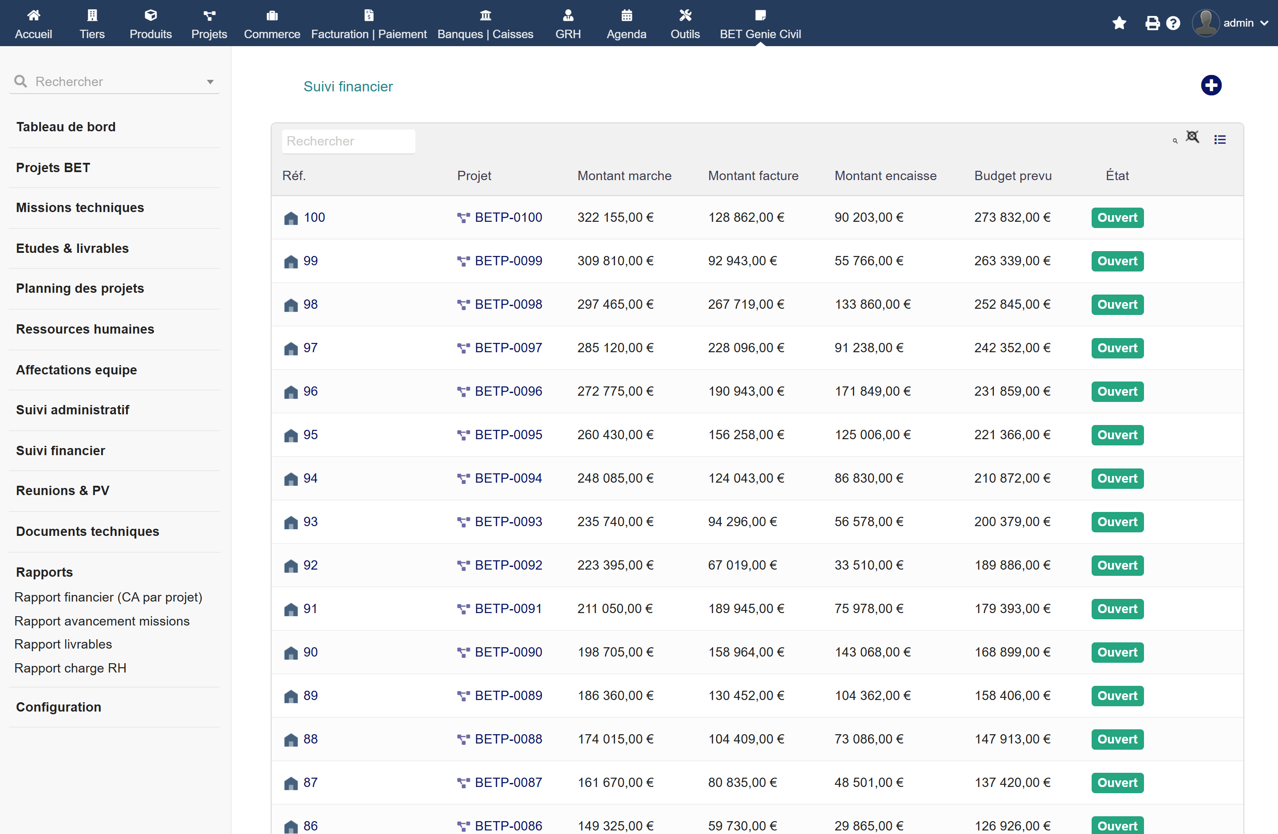Click the small magnifier search icon in table toolbar

click(x=1174, y=141)
